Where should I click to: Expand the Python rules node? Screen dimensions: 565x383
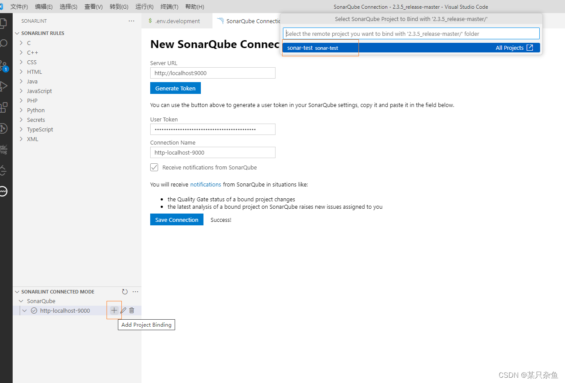tap(21, 110)
